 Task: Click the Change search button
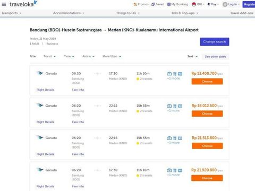tap(215, 42)
